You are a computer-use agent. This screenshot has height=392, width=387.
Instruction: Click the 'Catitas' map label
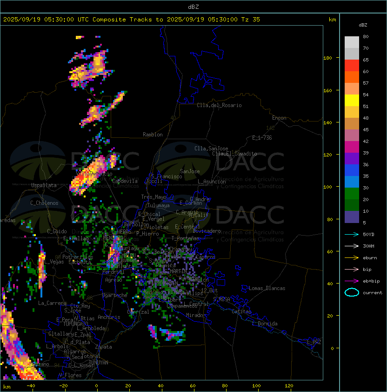click(241, 311)
